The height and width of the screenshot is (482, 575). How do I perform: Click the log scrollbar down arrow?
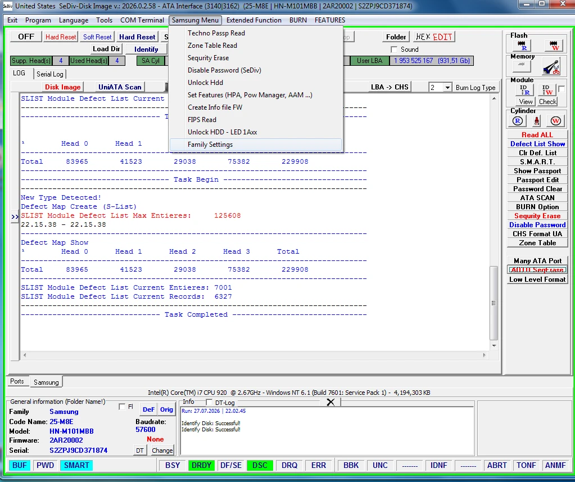coord(494,345)
